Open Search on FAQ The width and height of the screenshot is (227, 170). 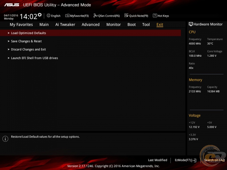pyautogui.click(x=214, y=160)
